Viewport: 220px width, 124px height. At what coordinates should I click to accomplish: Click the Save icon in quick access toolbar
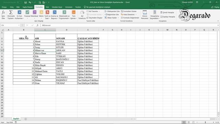pos(25,2)
